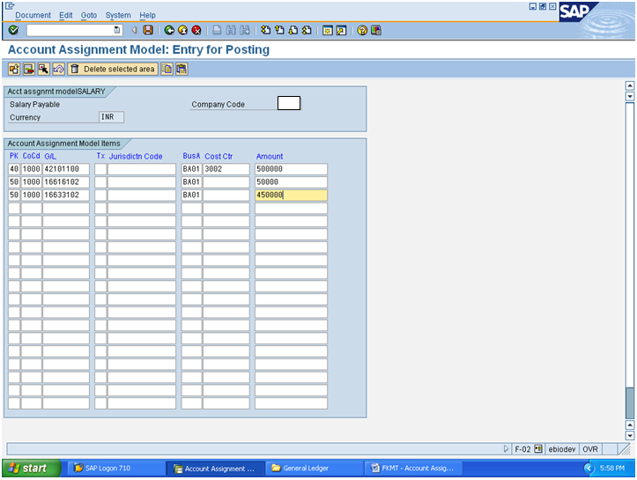Image resolution: width=637 pixels, height=480 pixels.
Task: Open the command field history dropdown
Action: pos(117,30)
